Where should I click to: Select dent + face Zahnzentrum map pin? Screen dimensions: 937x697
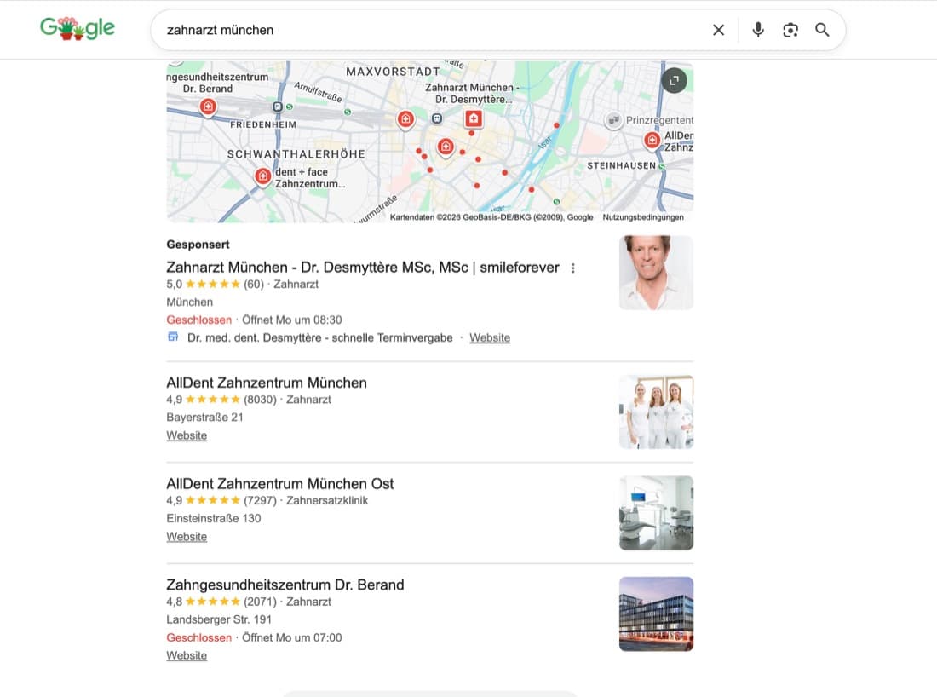coord(262,177)
